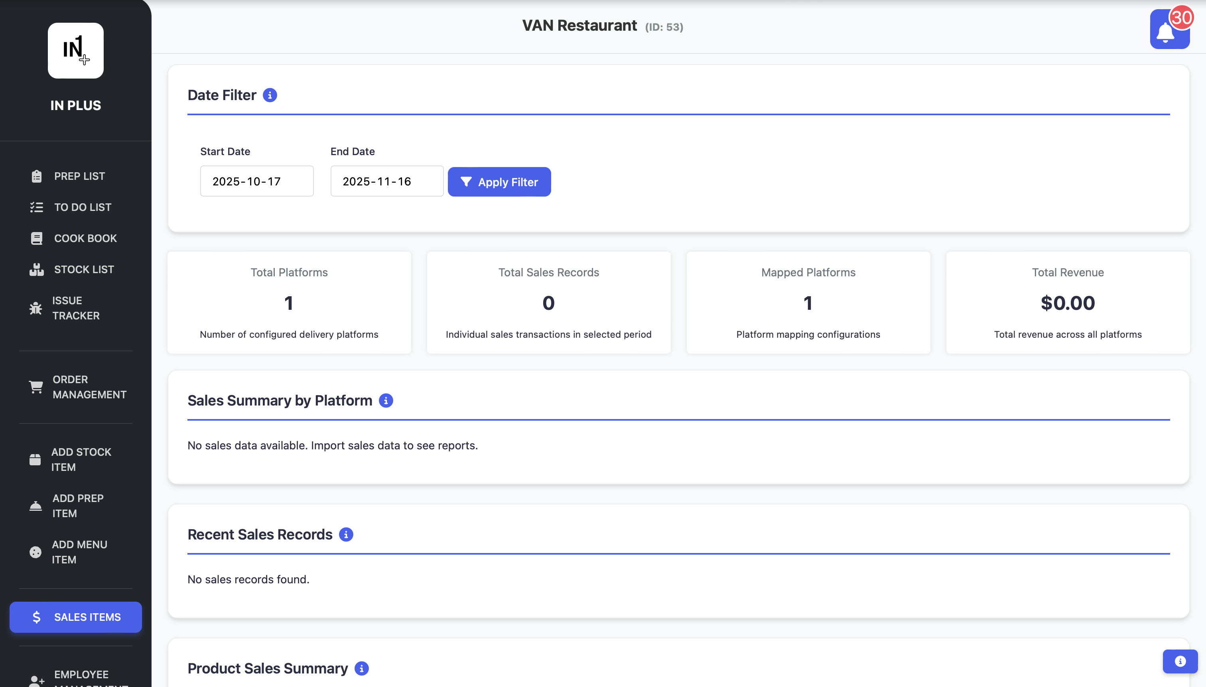1206x687 pixels.
Task: View Product Sales Summary info
Action: coord(361,668)
